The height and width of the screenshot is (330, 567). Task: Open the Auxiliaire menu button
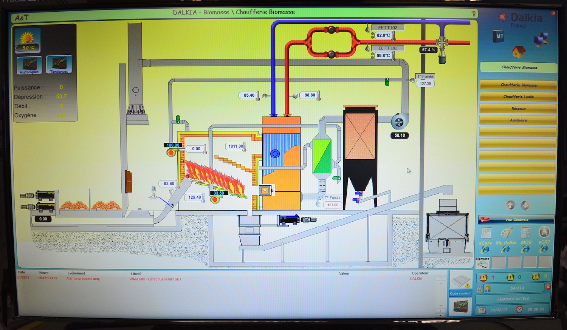(518, 120)
